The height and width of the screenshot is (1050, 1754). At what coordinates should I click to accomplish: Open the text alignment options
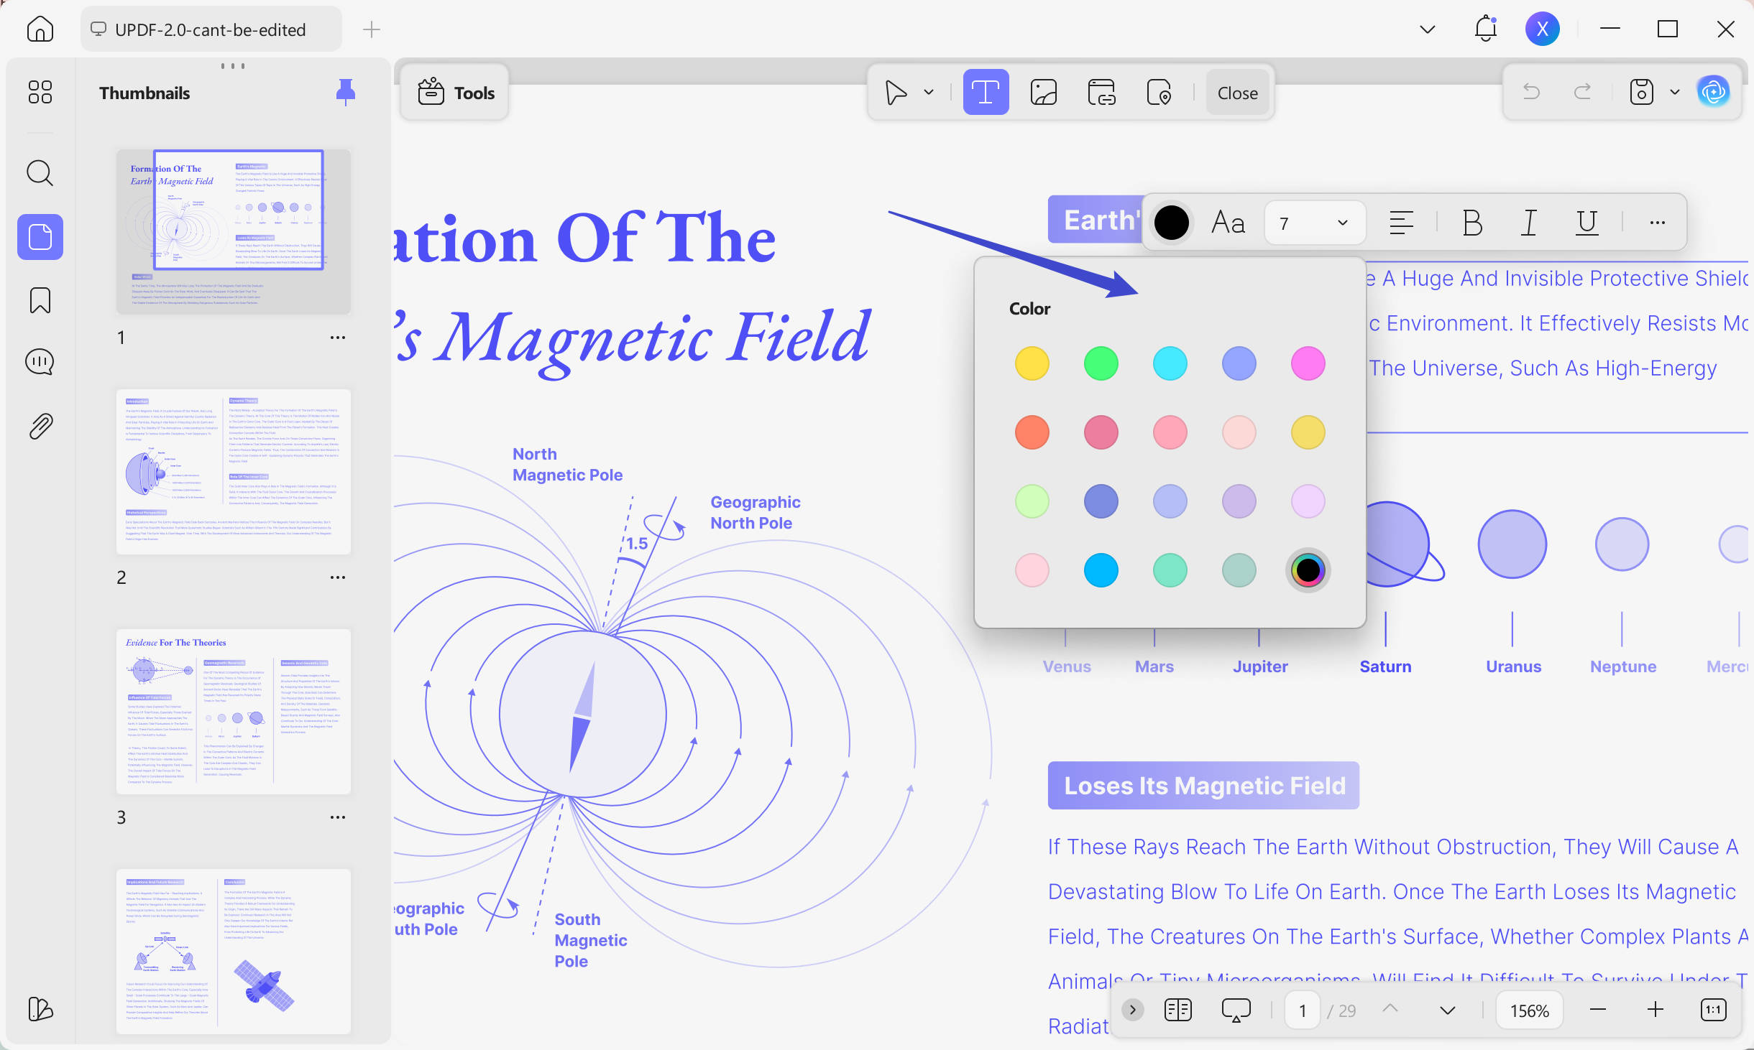coord(1401,223)
